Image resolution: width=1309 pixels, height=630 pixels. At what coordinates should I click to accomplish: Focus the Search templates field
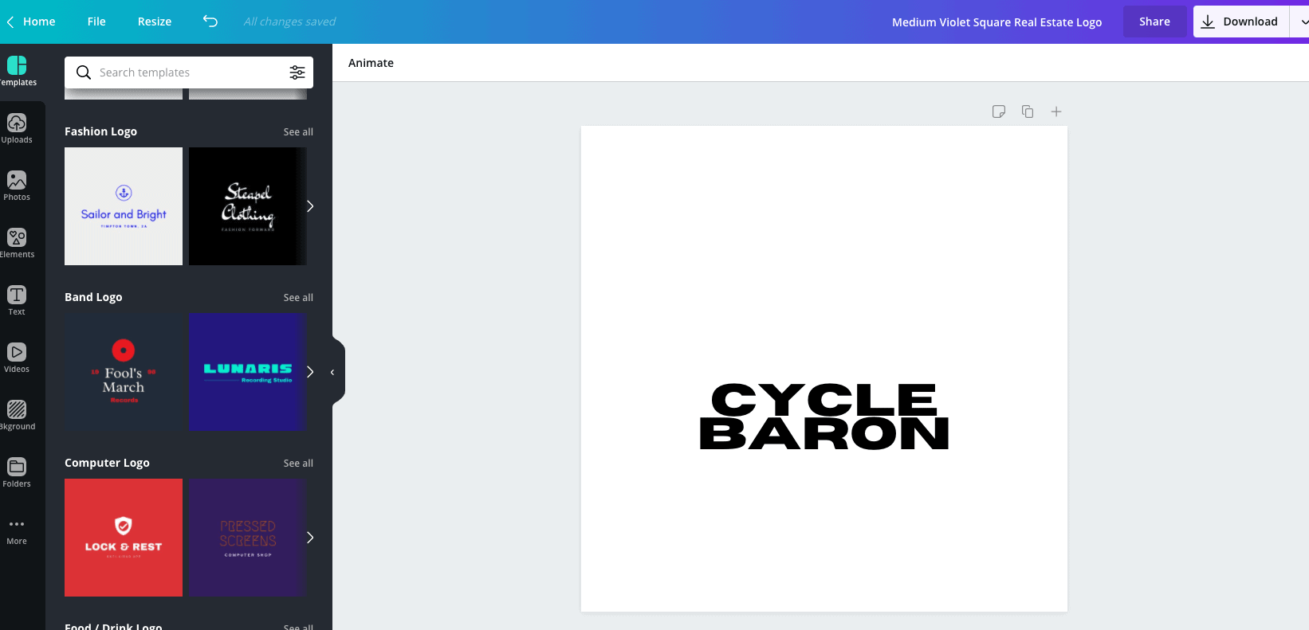(189, 72)
